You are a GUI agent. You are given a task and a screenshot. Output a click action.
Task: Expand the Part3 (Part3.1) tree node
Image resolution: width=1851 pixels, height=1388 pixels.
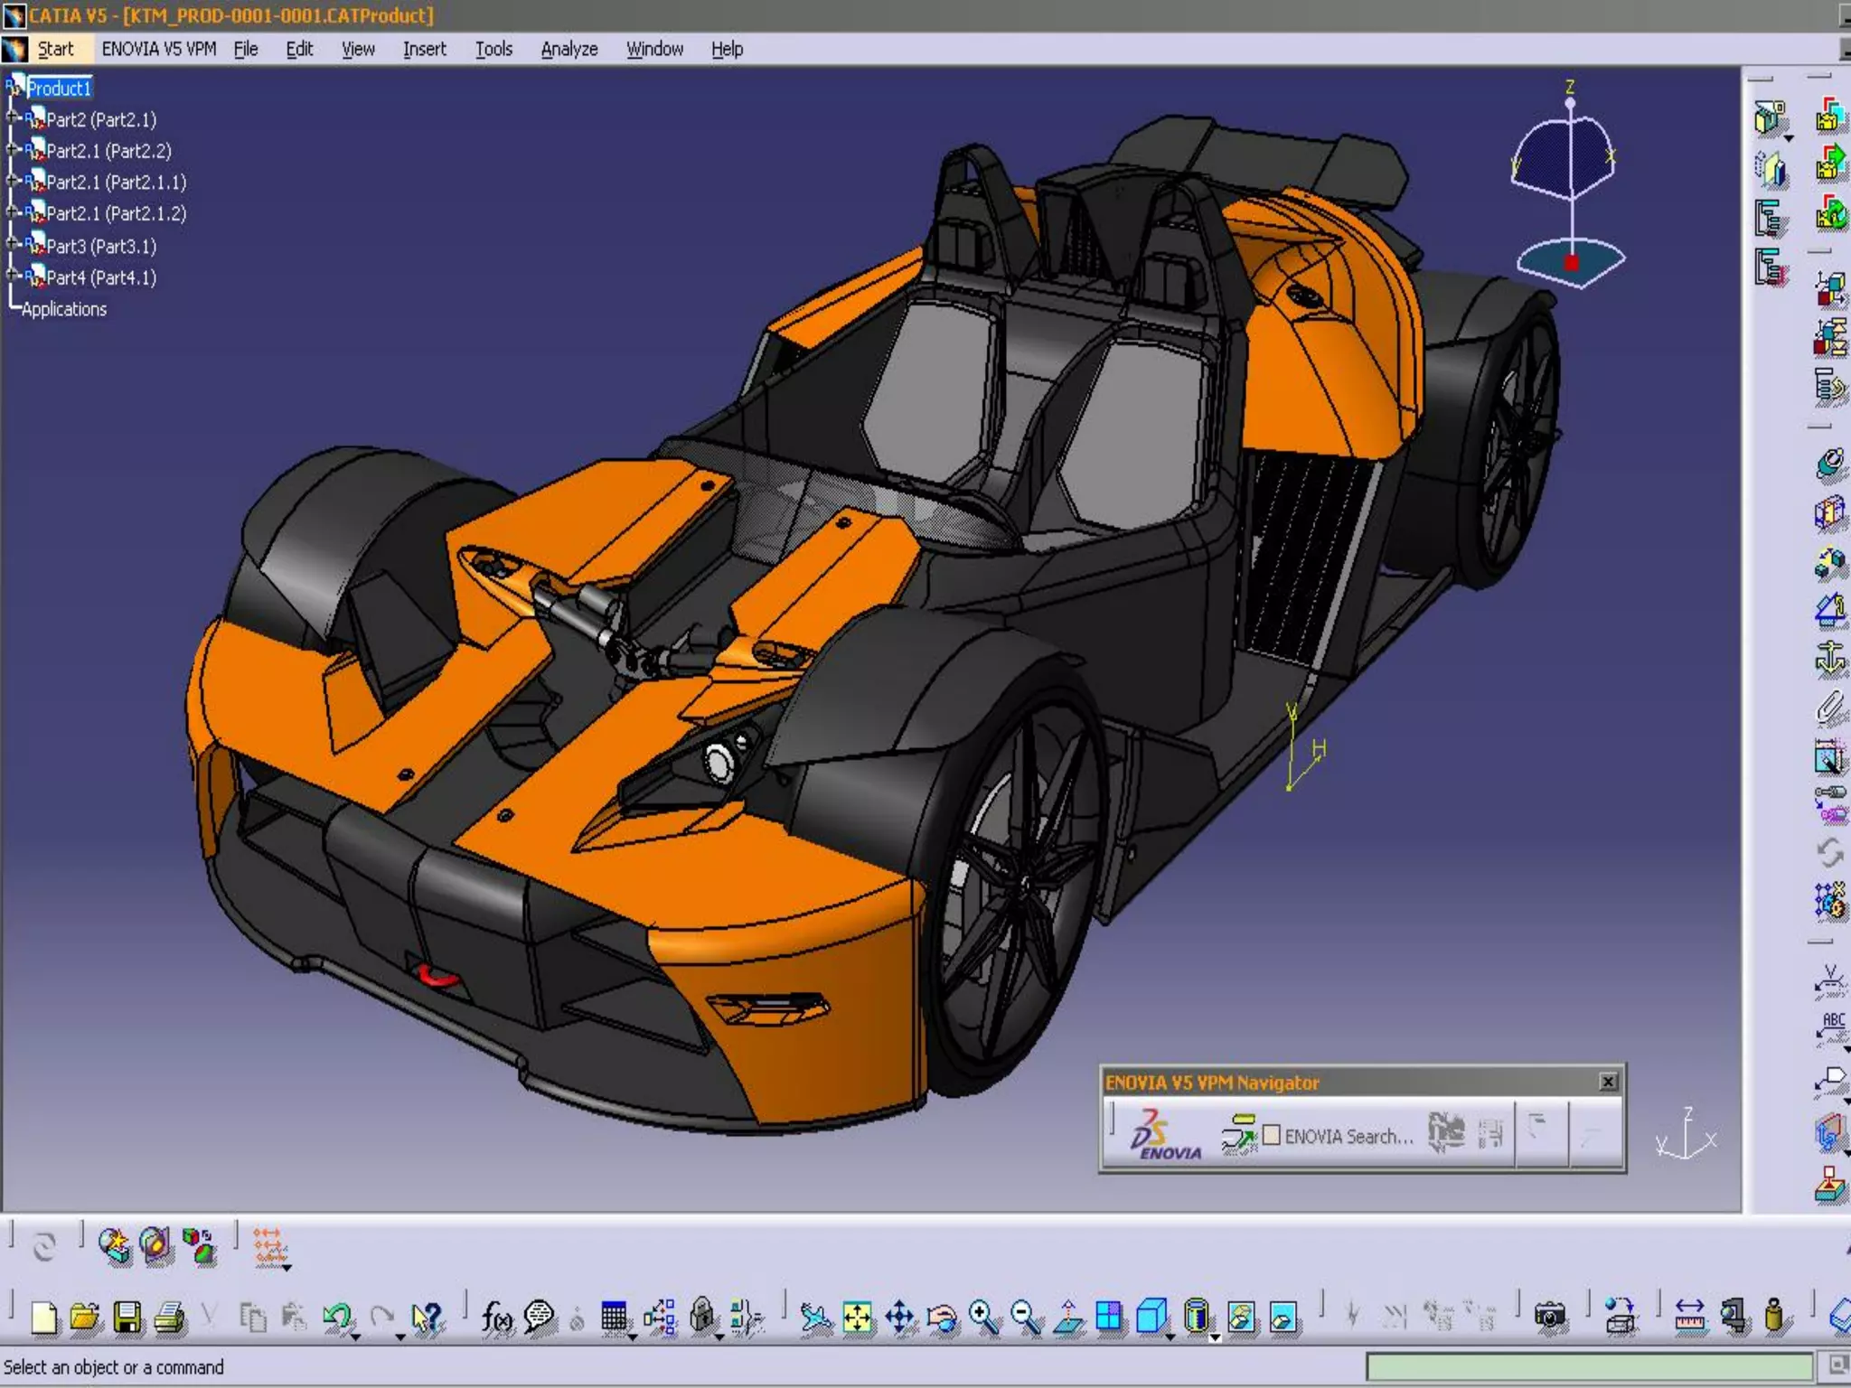[13, 245]
